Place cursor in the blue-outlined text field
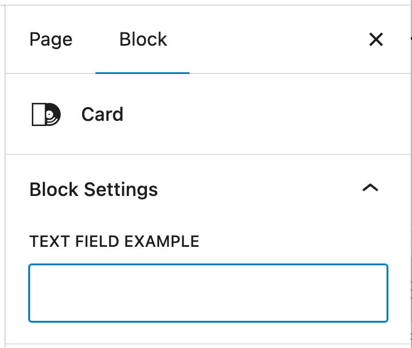This screenshot has width=412, height=348. [208, 293]
